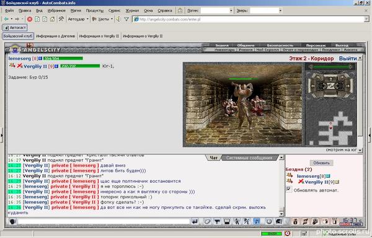Click the red Stop button in the toolbar

click(x=30, y=19)
